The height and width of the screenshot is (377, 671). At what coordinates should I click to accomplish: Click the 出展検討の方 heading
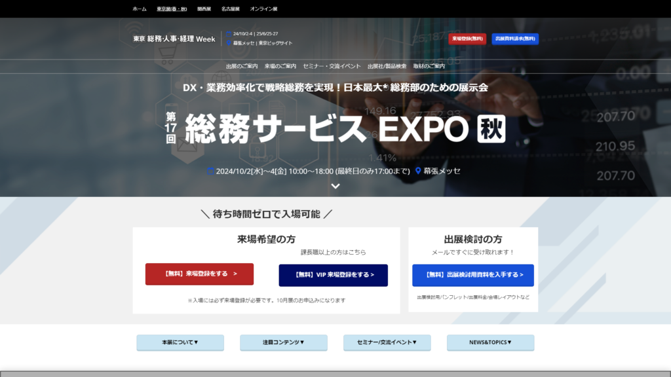473,240
